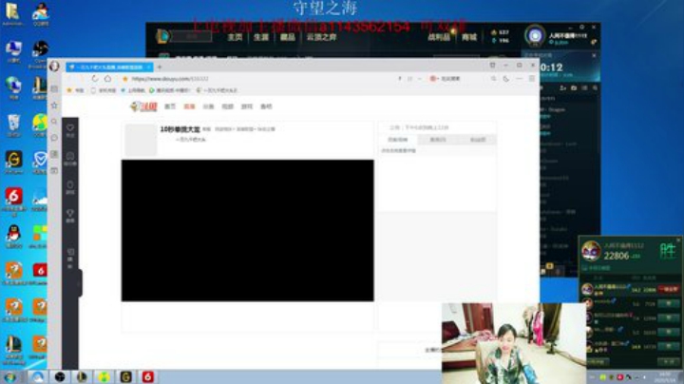
Task: Click Douyu sidebar heart follow icon
Action: [x=70, y=130]
